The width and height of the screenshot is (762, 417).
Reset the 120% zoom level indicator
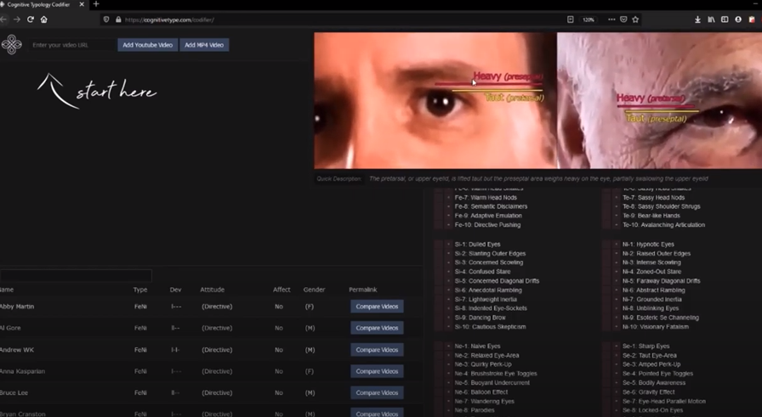[x=589, y=20]
